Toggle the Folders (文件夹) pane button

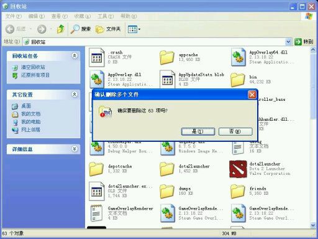(x=108, y=29)
